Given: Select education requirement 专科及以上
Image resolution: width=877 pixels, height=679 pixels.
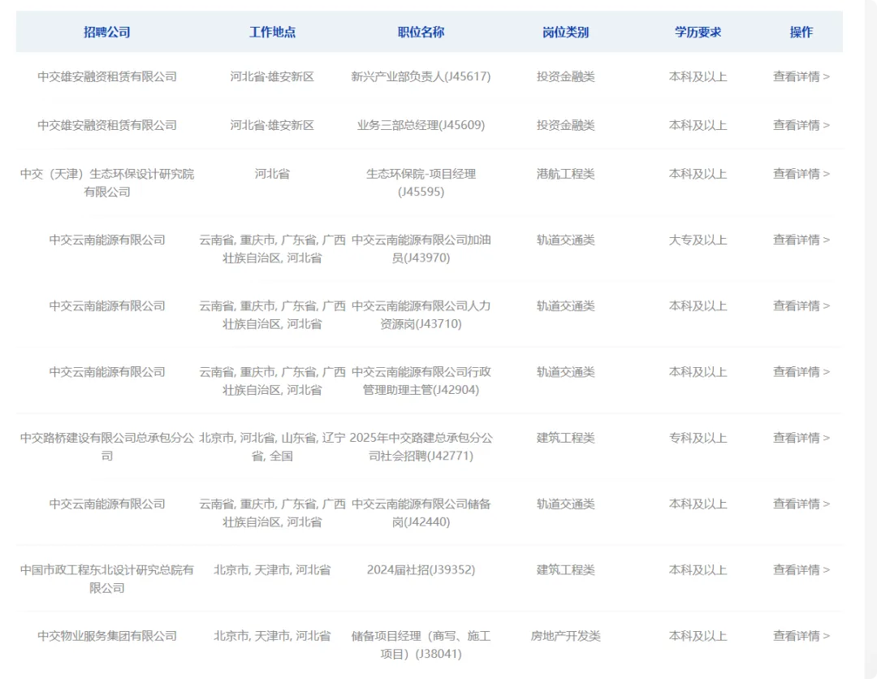Looking at the screenshot, I should [x=698, y=438].
